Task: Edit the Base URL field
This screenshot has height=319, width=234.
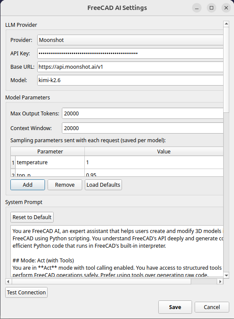Action: 130,67
